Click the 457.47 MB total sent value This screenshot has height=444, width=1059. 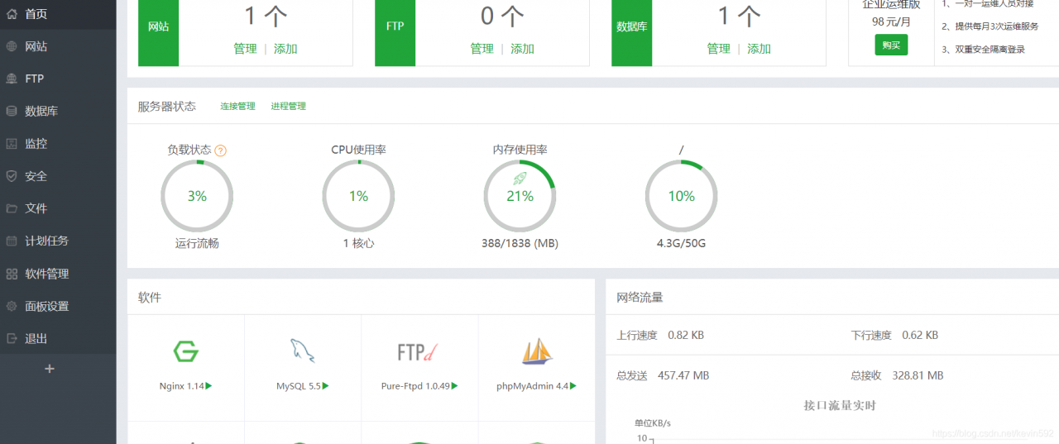[x=683, y=375]
